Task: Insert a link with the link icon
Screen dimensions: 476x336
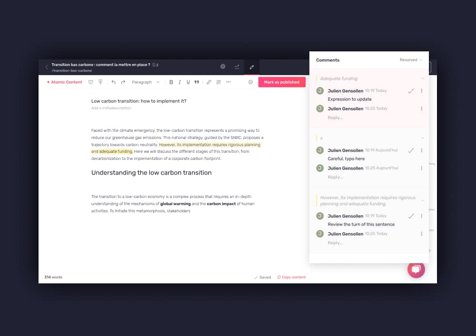Action: coord(209,82)
